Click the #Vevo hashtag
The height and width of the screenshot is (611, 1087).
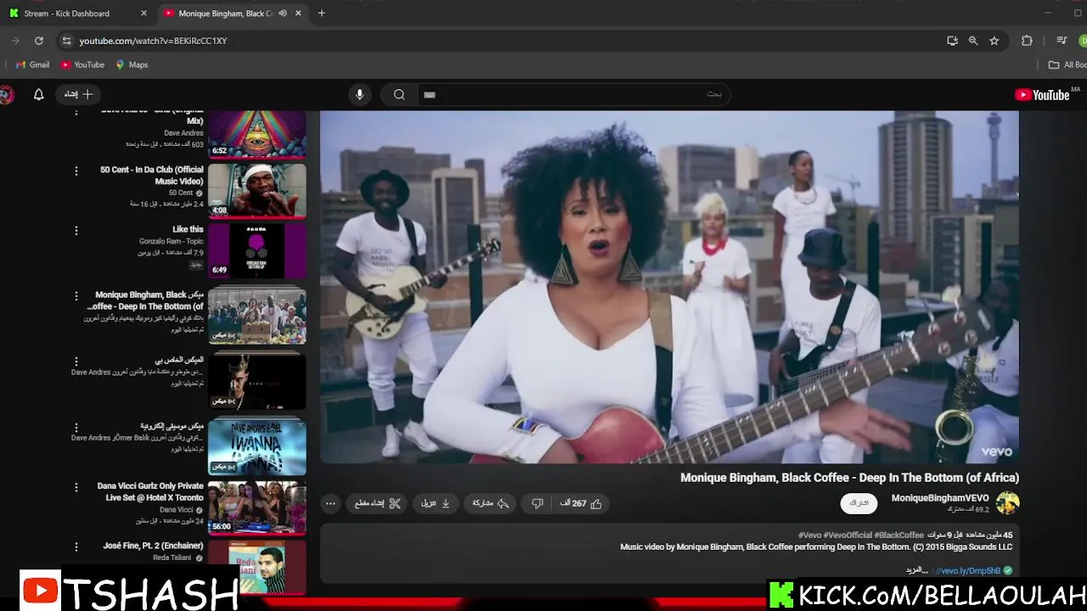[x=809, y=535]
